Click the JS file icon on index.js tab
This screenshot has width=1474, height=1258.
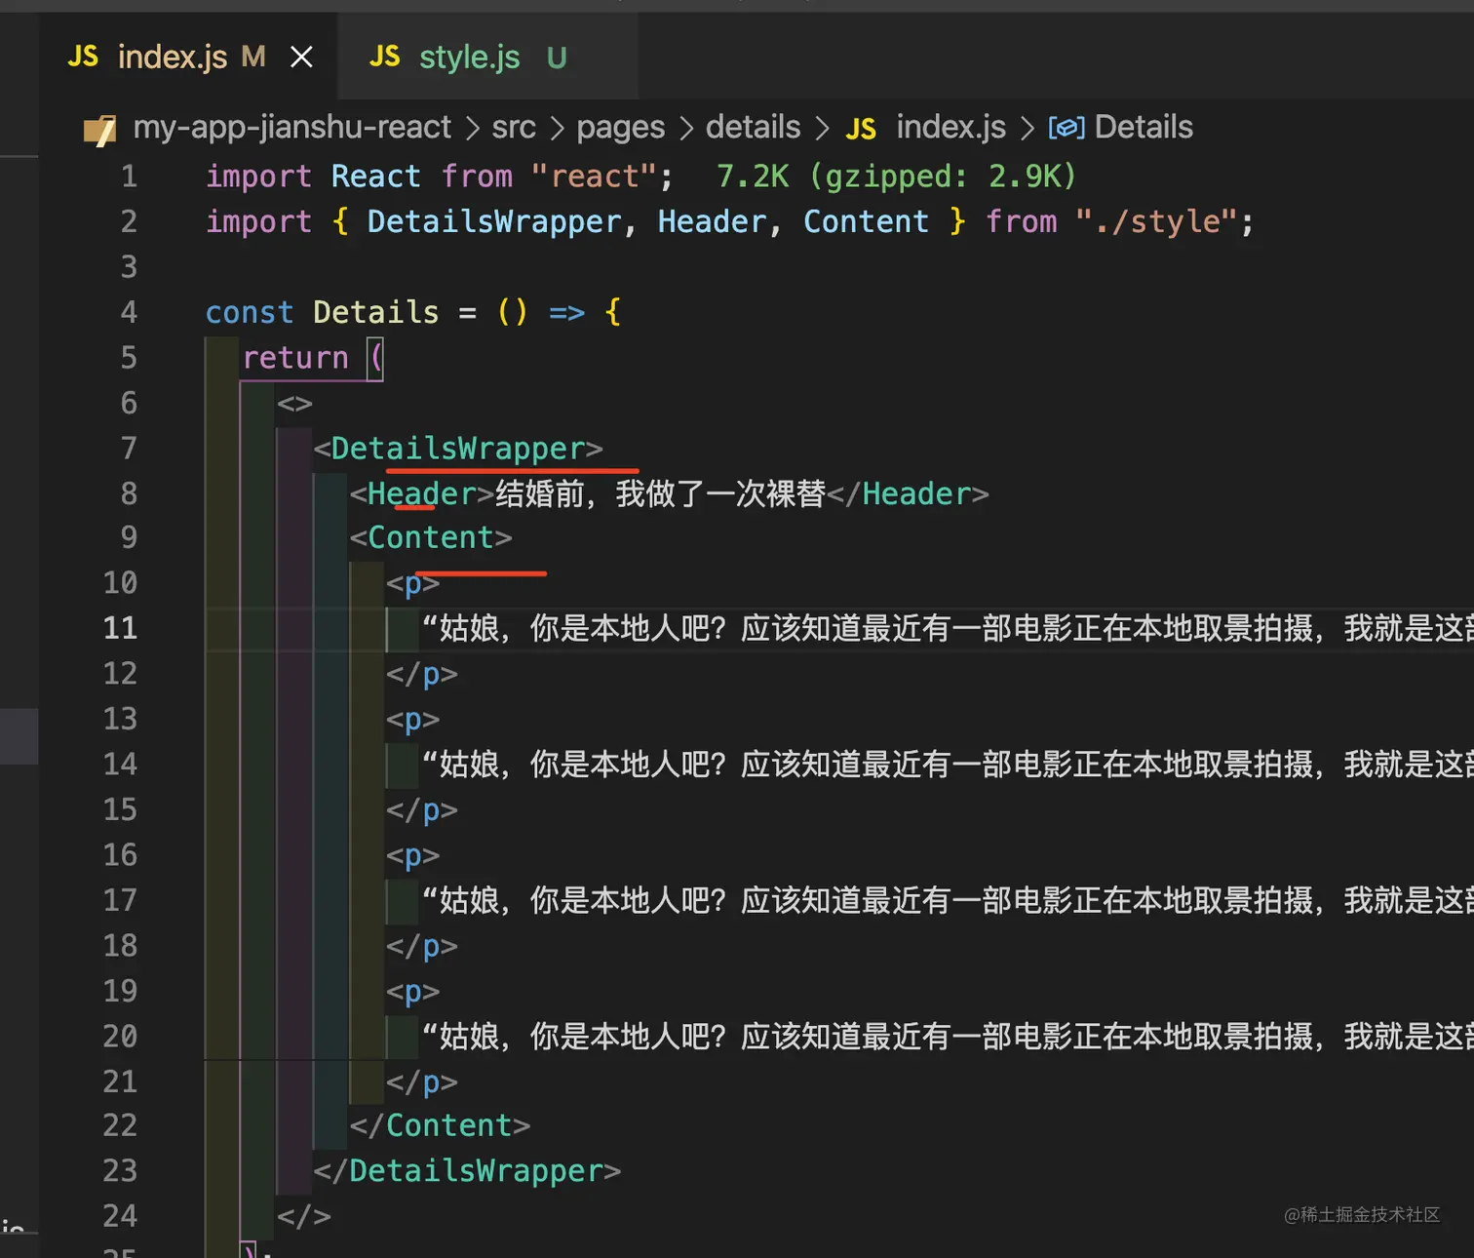pos(83,57)
